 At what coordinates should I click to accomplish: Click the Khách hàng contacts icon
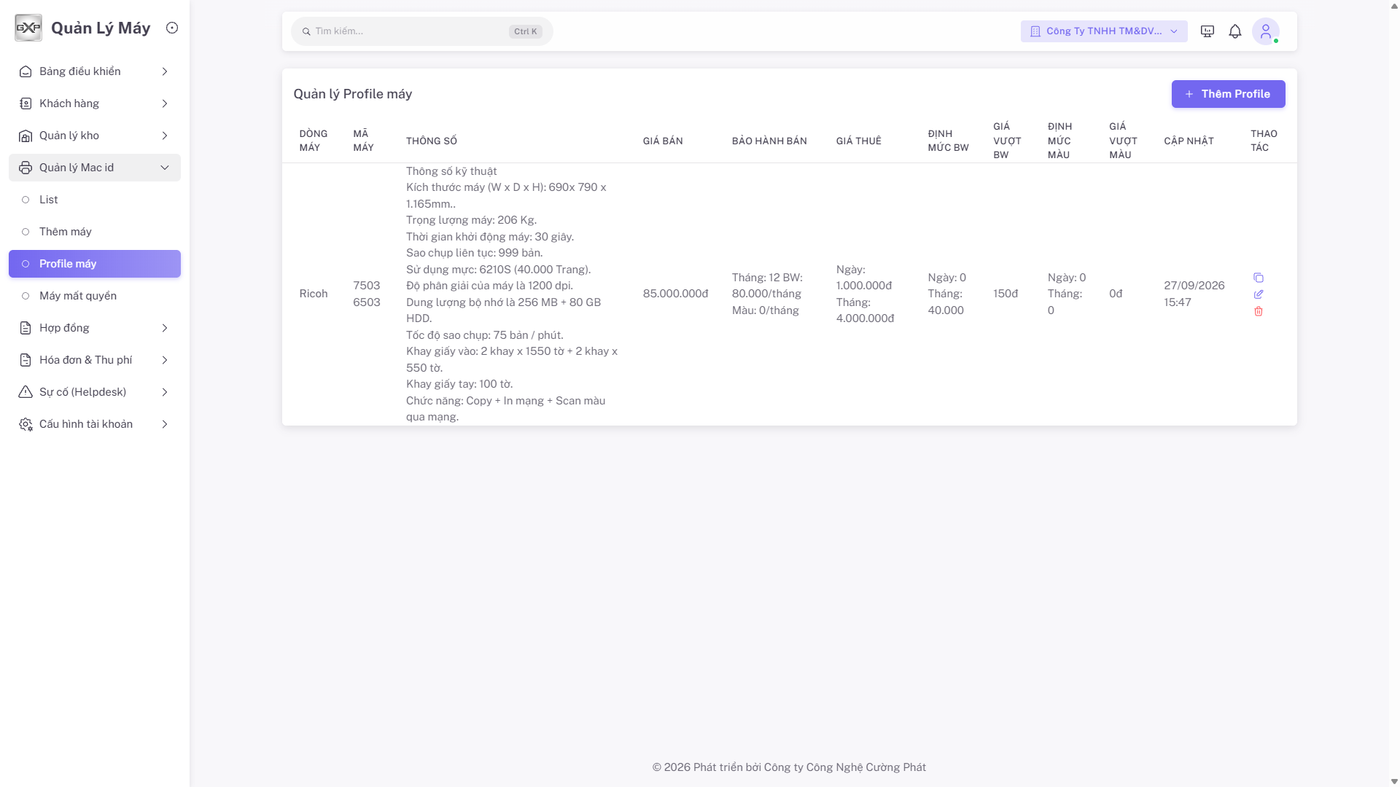[x=26, y=103]
